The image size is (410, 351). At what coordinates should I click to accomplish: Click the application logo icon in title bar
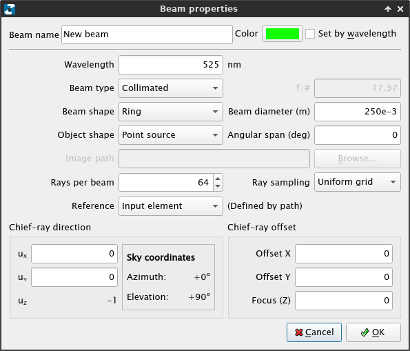[x=10, y=9]
